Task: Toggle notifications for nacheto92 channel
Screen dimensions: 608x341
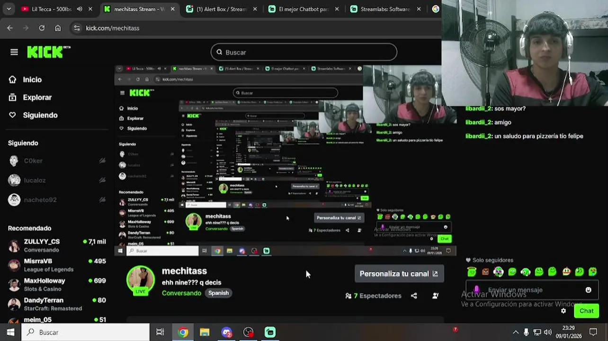Action: [x=102, y=199]
